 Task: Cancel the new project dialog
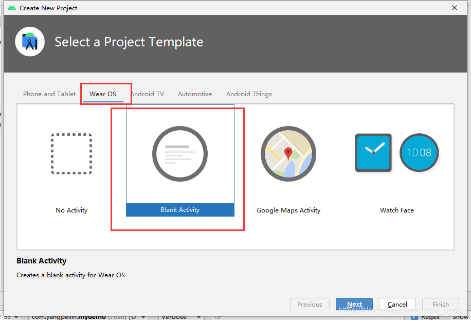pyautogui.click(x=397, y=304)
